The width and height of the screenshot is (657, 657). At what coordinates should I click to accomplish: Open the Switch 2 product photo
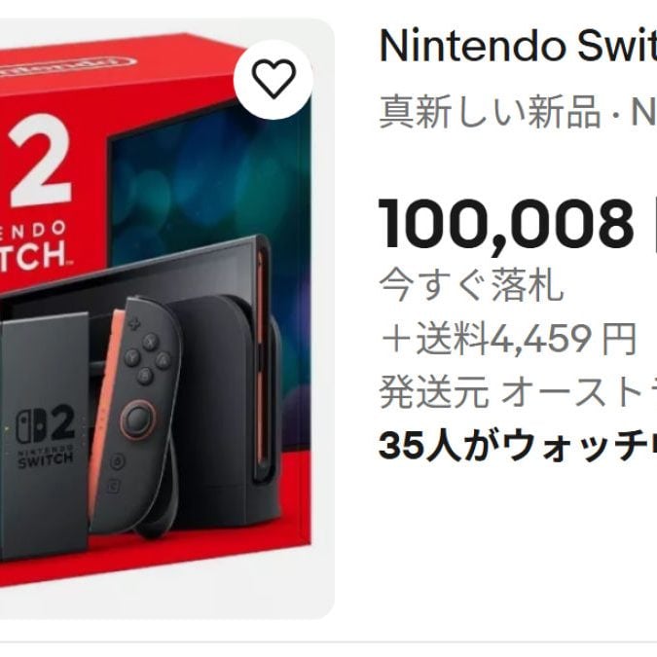click(166, 318)
